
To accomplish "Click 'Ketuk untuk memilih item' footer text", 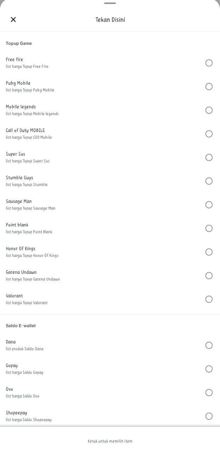I will click(110, 441).
